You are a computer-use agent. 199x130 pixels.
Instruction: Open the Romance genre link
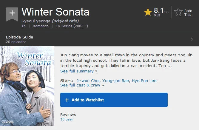[x=41, y=26]
